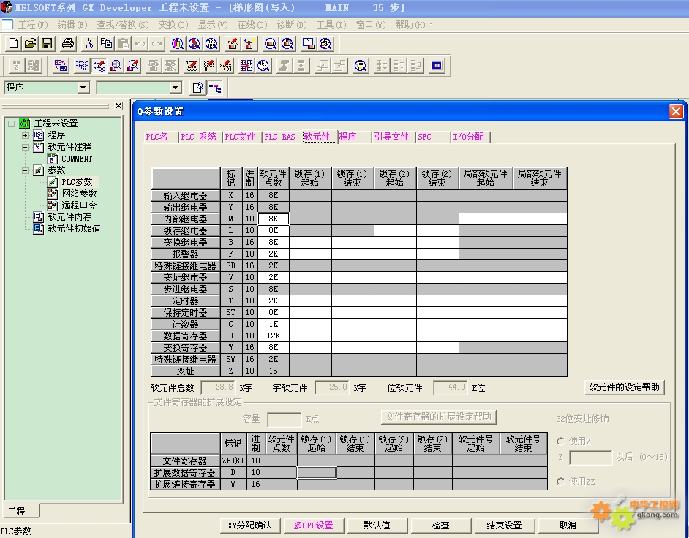Click the Monitor write mode ladder icon
This screenshot has height=538, width=689.
click(132, 66)
